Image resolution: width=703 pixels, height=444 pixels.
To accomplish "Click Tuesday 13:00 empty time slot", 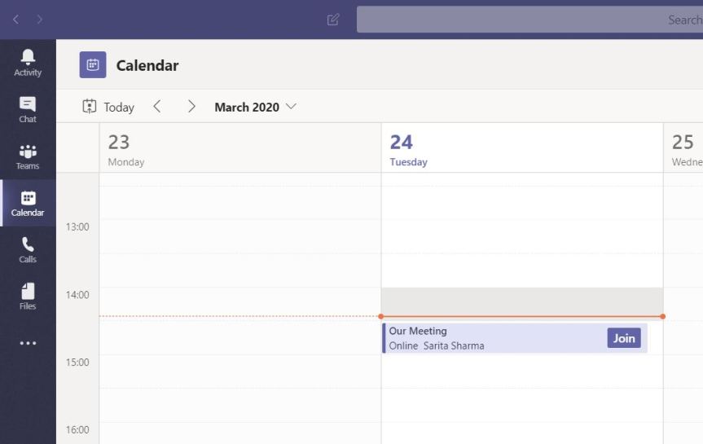I will pos(521,236).
